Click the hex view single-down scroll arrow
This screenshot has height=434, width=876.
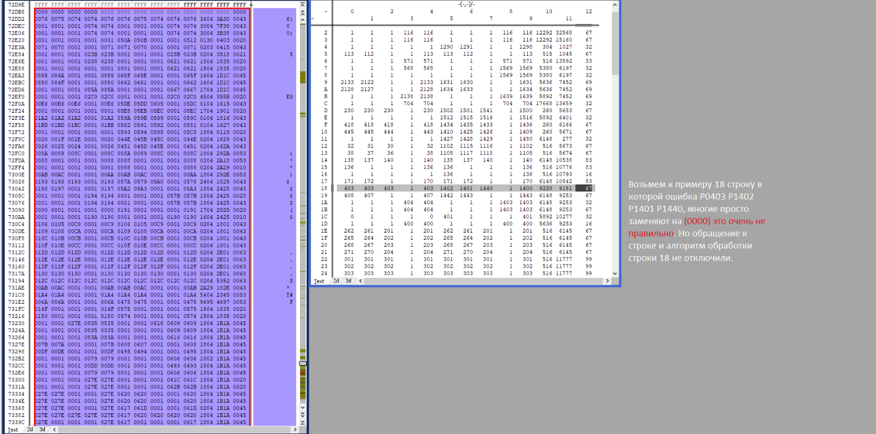[303, 407]
